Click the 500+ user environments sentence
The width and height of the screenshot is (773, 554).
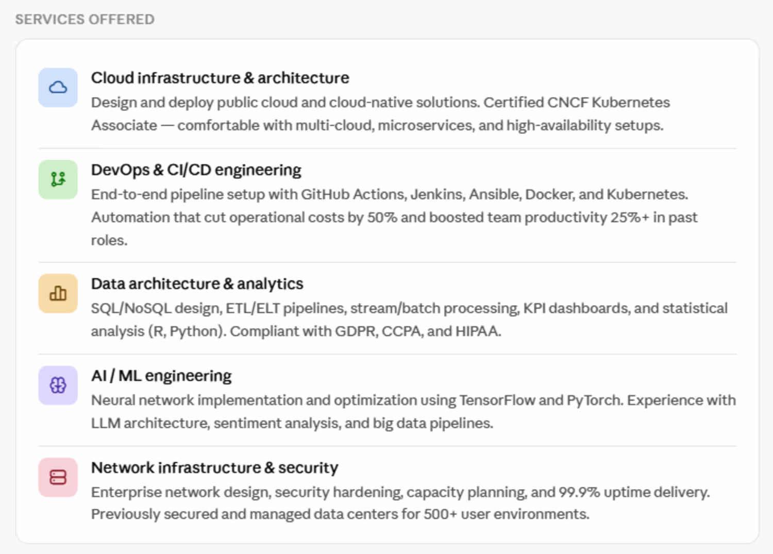tap(340, 514)
